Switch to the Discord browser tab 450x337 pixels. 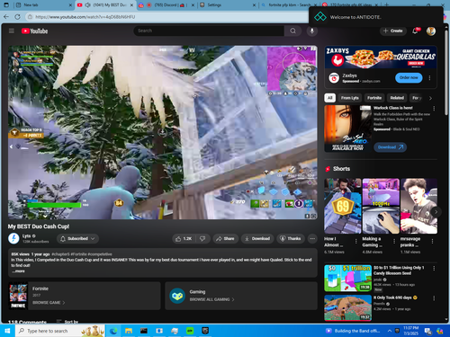(x=166, y=5)
